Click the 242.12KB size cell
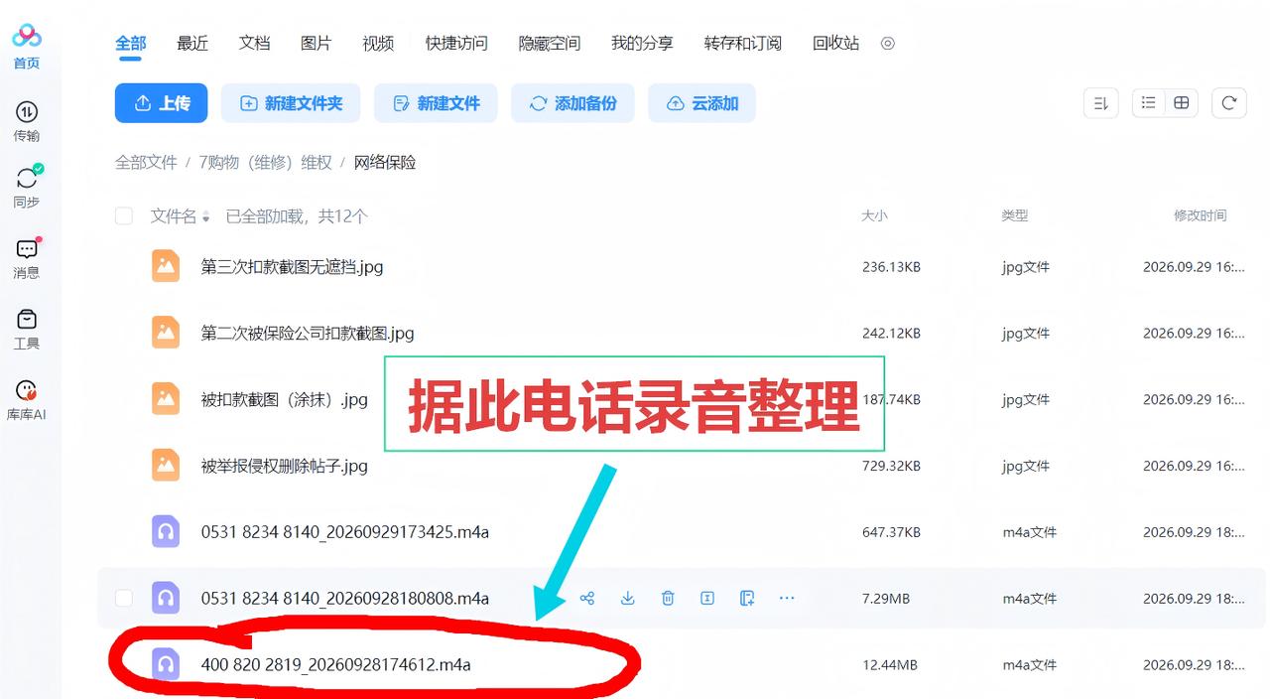1270x699 pixels. coord(891,333)
